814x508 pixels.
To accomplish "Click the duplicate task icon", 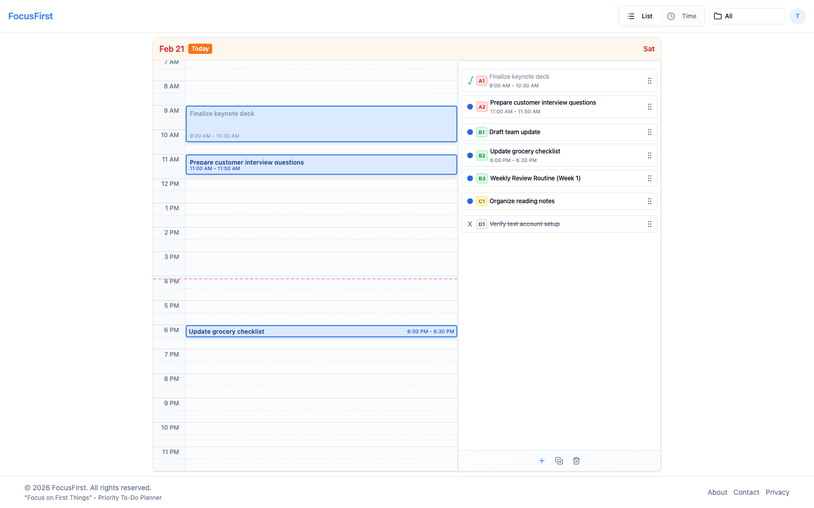I will (559, 461).
